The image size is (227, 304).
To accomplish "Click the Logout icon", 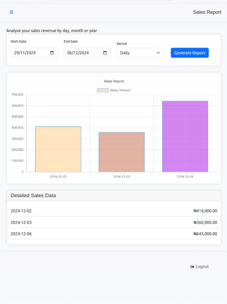I will point(192,267).
